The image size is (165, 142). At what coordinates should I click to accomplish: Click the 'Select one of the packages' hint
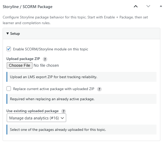pos(58,130)
